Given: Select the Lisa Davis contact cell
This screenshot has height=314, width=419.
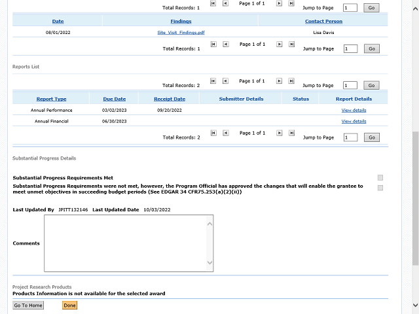Looking at the screenshot, I should point(323,33).
